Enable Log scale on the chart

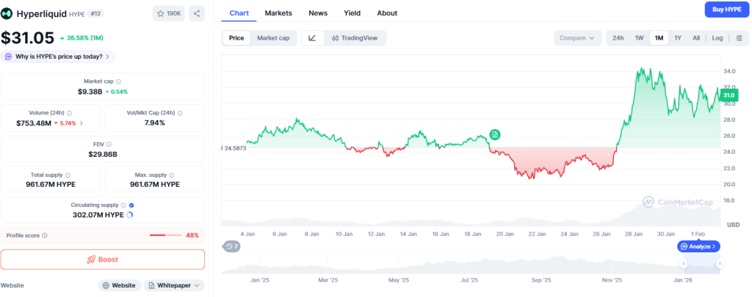[717, 38]
